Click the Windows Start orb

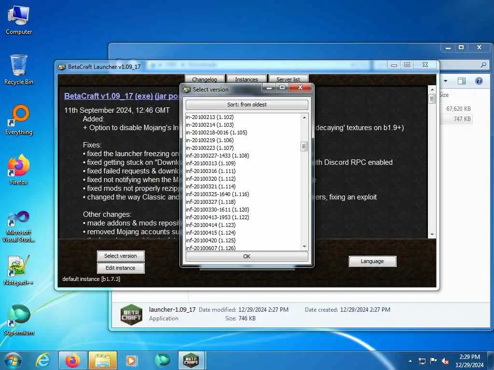13,360
